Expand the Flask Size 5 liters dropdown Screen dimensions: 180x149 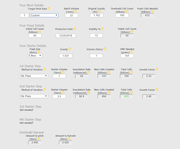coord(35,56)
